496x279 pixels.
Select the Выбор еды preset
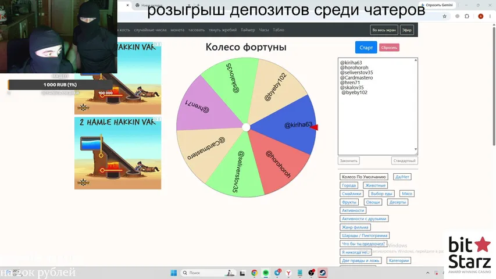381,194
